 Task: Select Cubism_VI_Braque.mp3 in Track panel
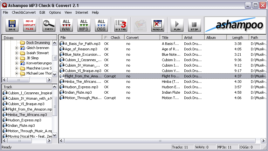[26, 104]
